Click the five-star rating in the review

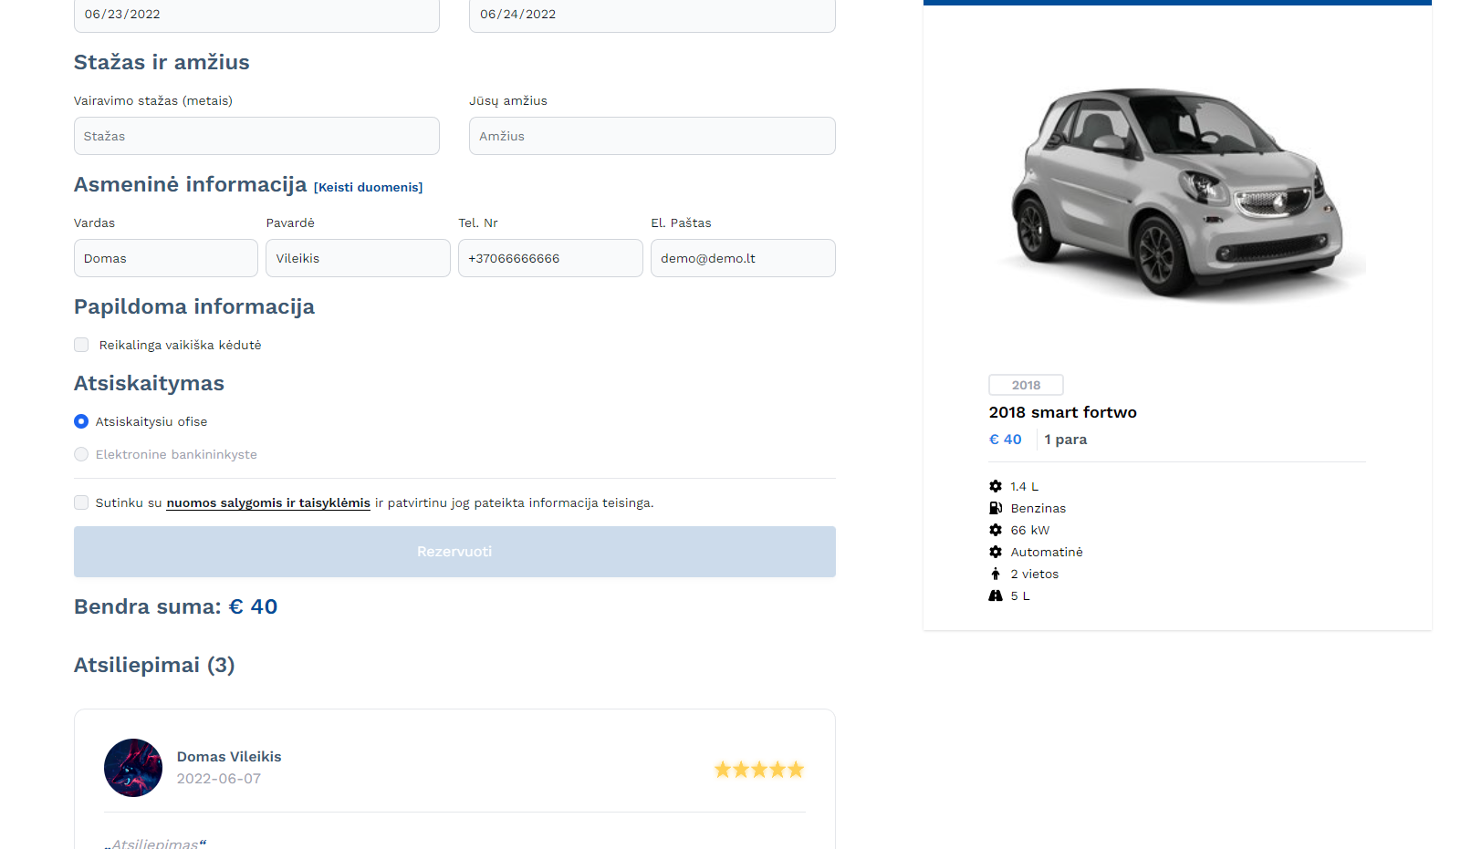coord(758,770)
